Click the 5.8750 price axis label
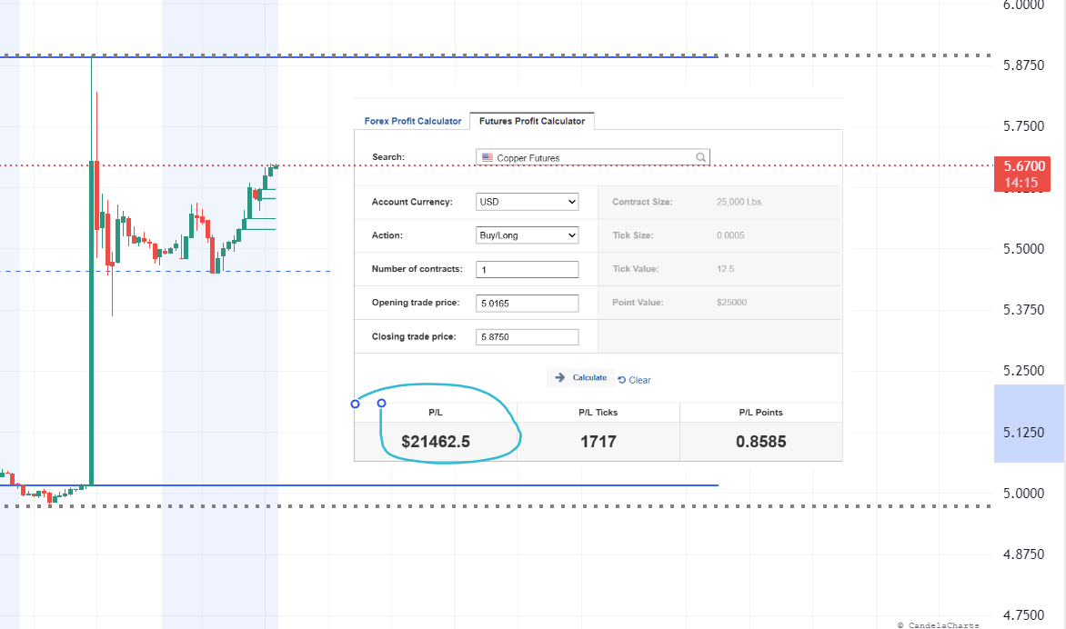 pyautogui.click(x=1023, y=65)
